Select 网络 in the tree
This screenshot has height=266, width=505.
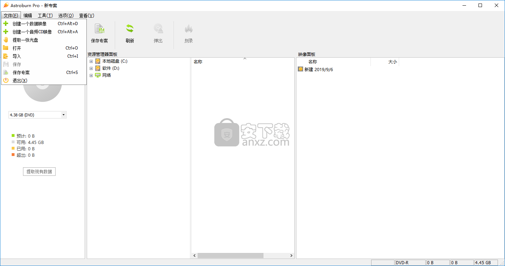pyautogui.click(x=107, y=75)
